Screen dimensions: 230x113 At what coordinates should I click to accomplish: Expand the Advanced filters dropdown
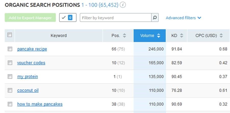tap(183, 18)
